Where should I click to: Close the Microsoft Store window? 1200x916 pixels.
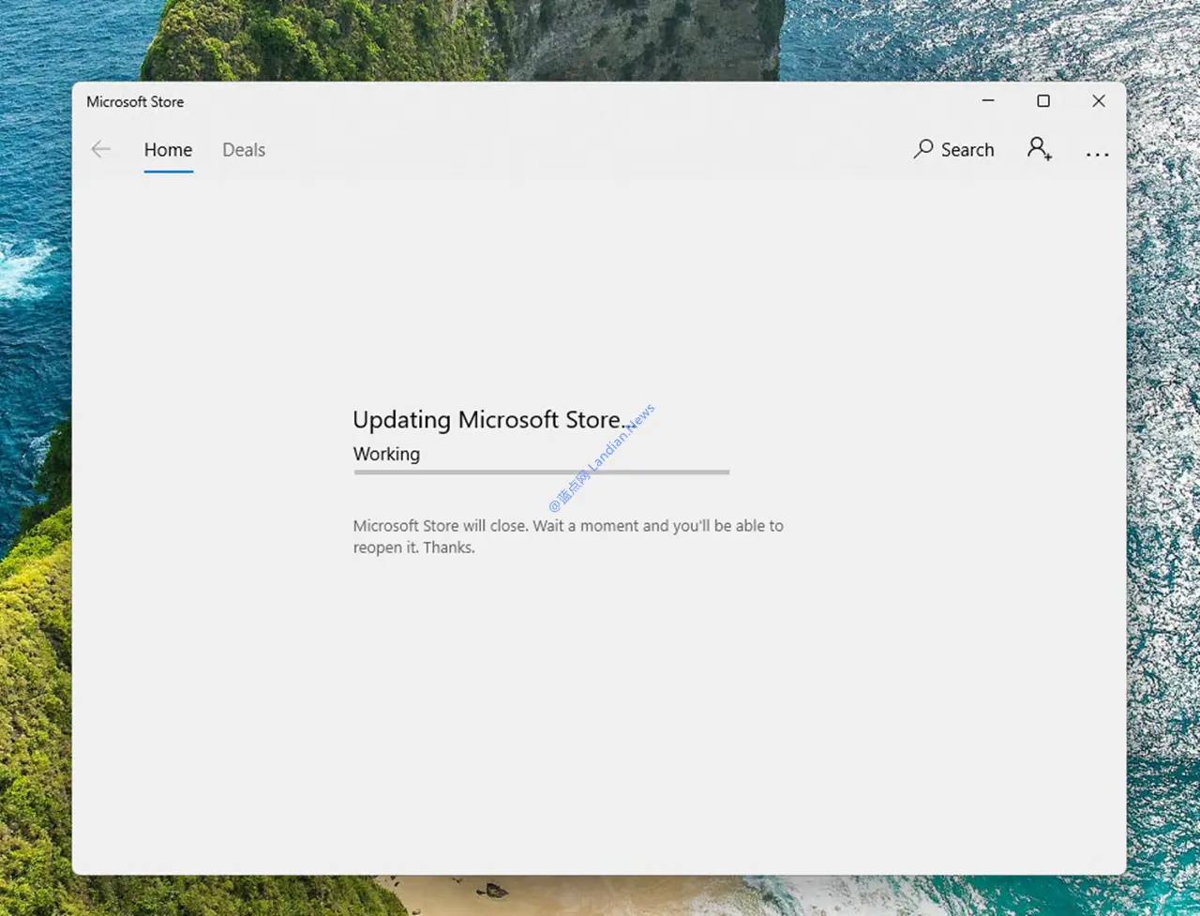[x=1098, y=100]
